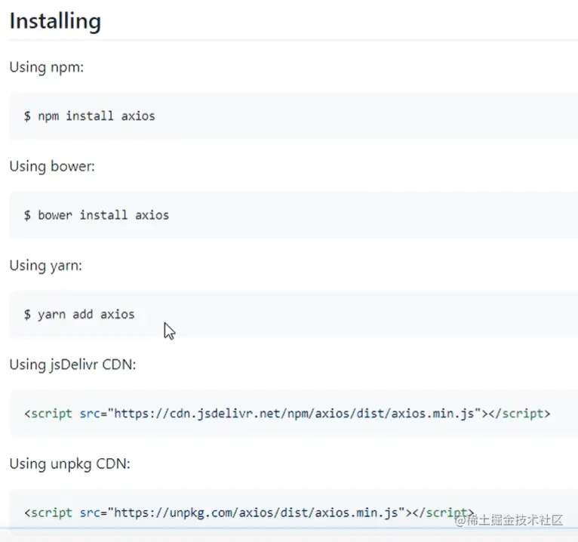Screen dimensions: 578x542
Task: Click the word axios in bower command
Action: click(152, 215)
